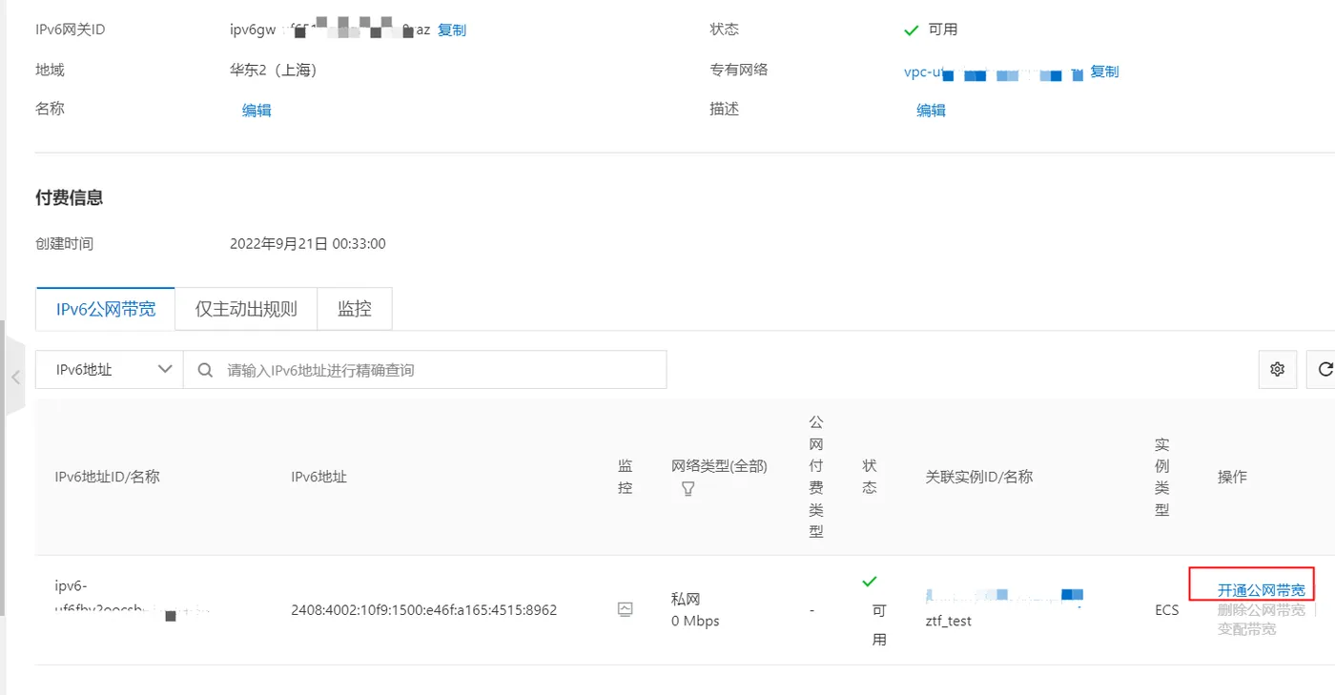Image resolution: width=1335 pixels, height=695 pixels.
Task: Click the ECS instance type cell
Action: pyautogui.click(x=1167, y=610)
